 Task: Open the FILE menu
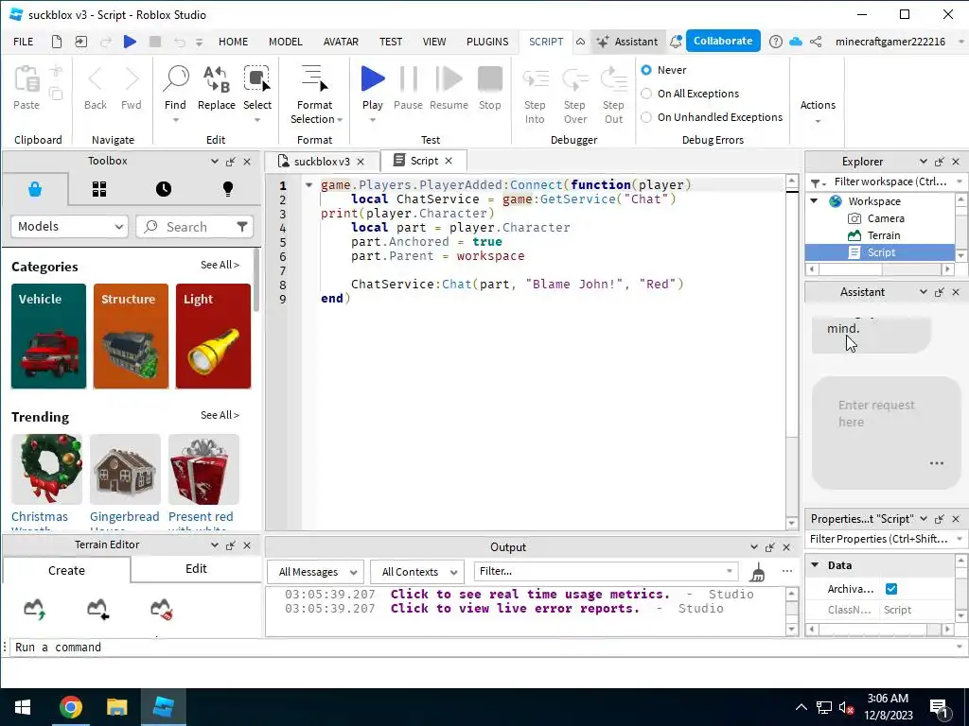(24, 42)
